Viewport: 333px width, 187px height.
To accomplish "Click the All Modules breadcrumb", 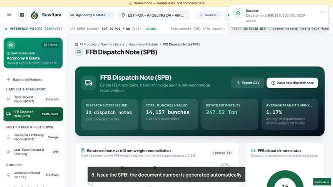I will (86, 44).
